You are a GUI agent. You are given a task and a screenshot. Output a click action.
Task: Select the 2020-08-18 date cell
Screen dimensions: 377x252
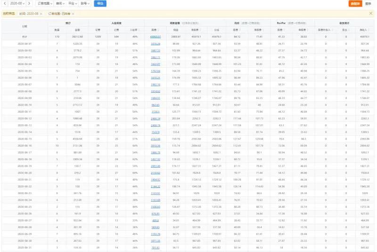(25, 159)
